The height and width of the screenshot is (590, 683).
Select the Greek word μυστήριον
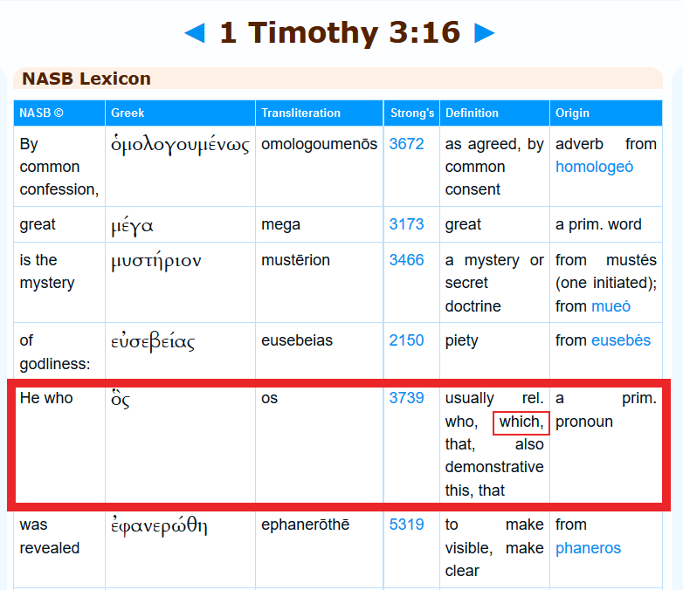pyautogui.click(x=156, y=261)
